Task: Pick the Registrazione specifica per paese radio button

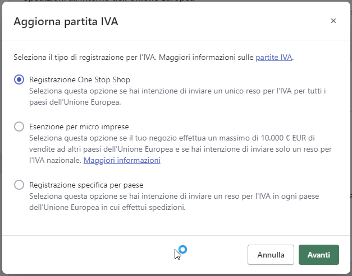Action: 19,185
